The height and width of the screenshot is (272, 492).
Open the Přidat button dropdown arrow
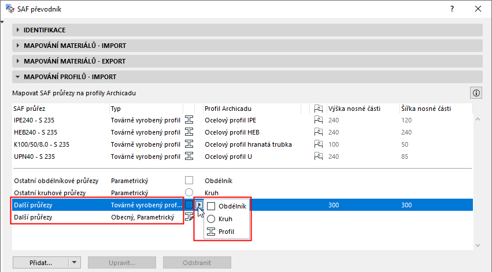(x=74, y=262)
